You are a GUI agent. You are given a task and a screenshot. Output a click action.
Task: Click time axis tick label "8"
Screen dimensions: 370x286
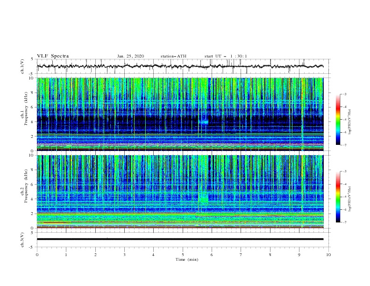coord(270,255)
